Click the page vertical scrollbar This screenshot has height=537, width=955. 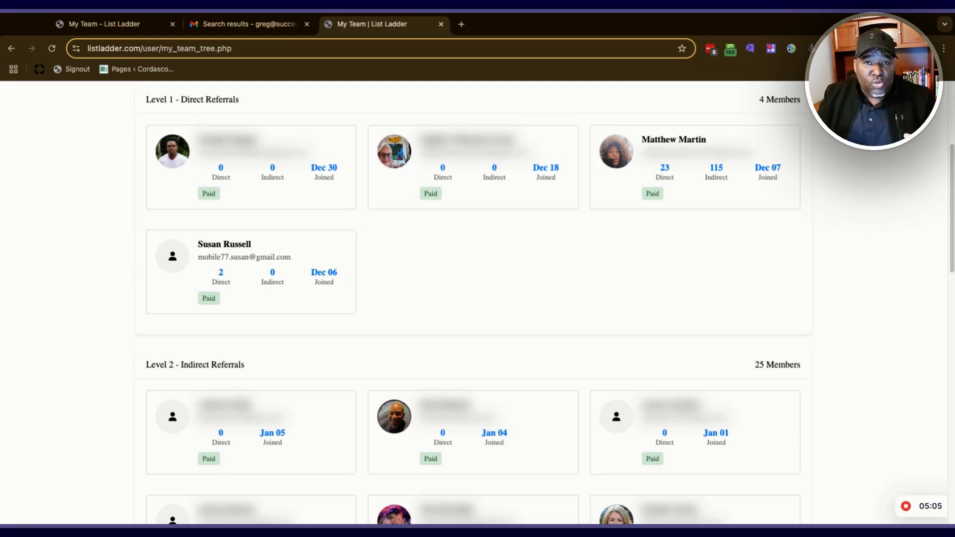[952, 209]
